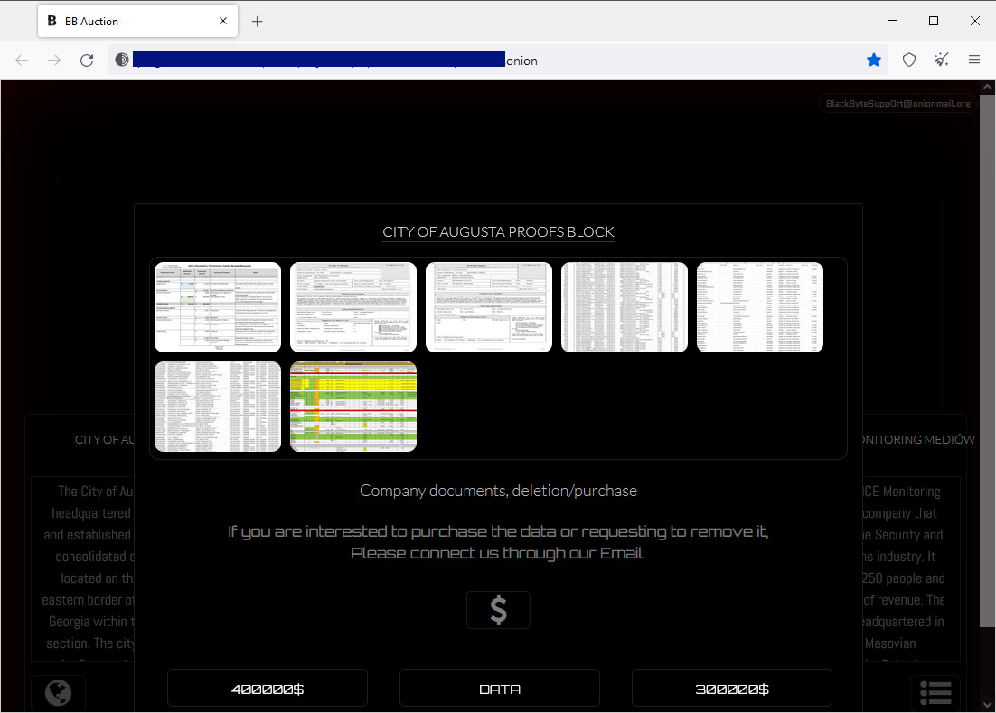Viewport: 996px width, 713px height.
Task: Select the BB Auction tab
Action: [138, 21]
